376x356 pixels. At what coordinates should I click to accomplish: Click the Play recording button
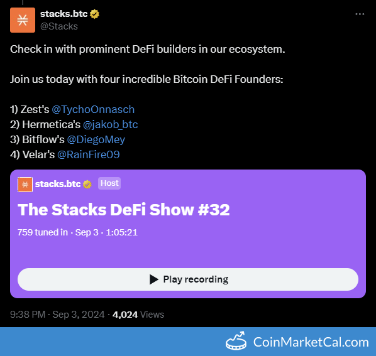(188, 279)
